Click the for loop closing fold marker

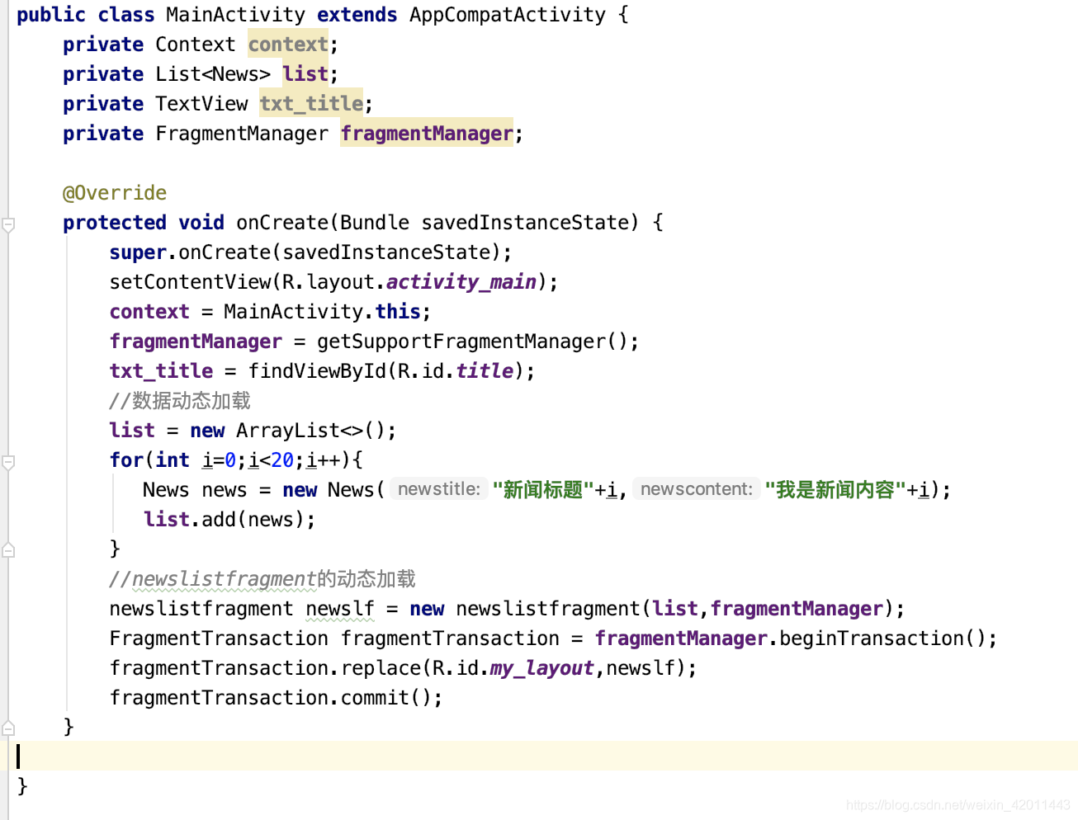point(8,549)
